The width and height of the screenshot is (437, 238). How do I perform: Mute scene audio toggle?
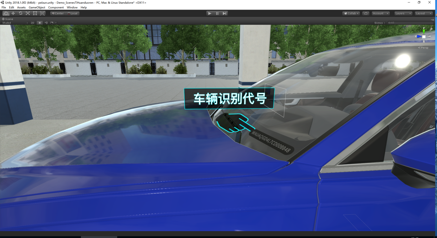(46, 23)
